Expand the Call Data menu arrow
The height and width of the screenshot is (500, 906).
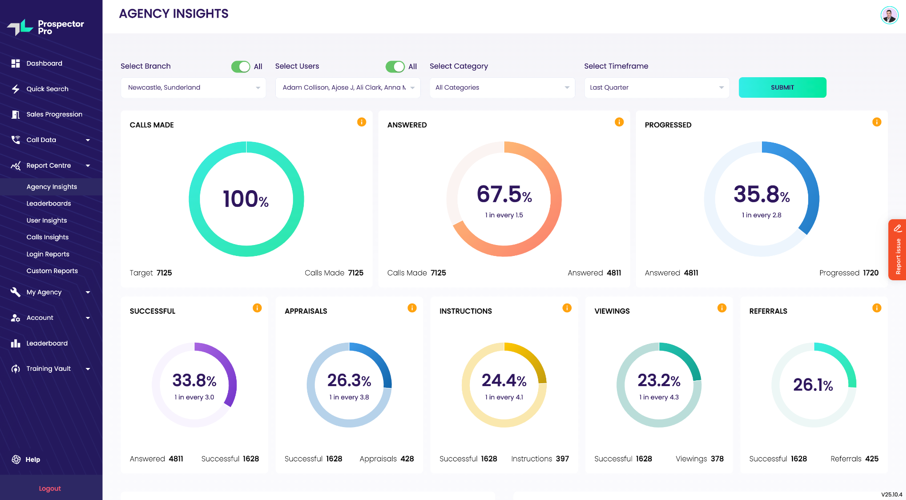tap(88, 140)
